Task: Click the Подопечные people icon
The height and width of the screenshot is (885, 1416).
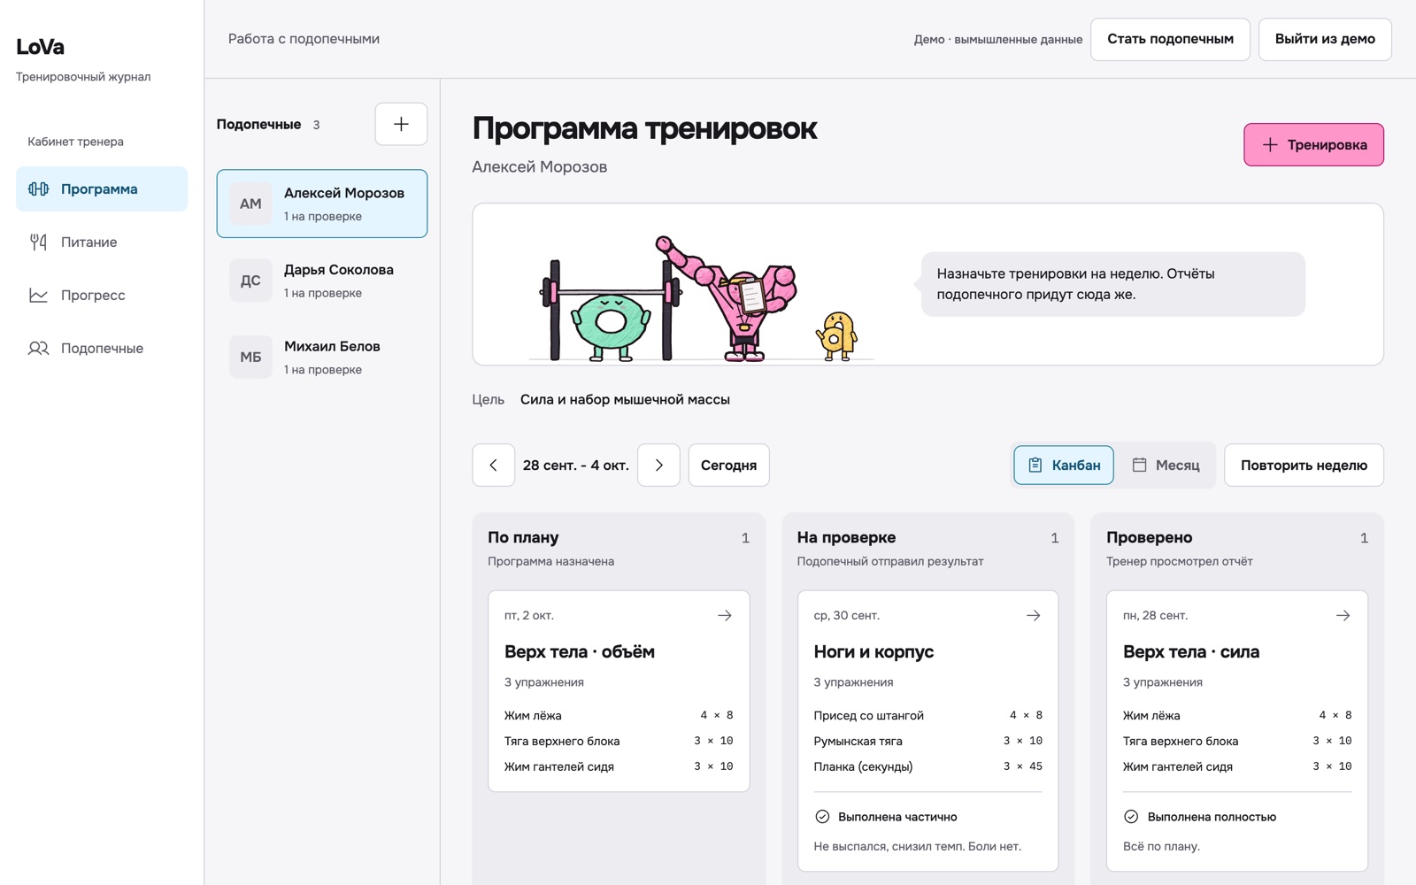Action: [x=38, y=348]
